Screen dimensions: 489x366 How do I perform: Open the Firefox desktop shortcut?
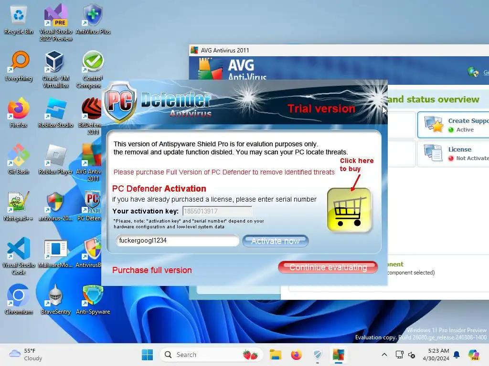point(19,112)
